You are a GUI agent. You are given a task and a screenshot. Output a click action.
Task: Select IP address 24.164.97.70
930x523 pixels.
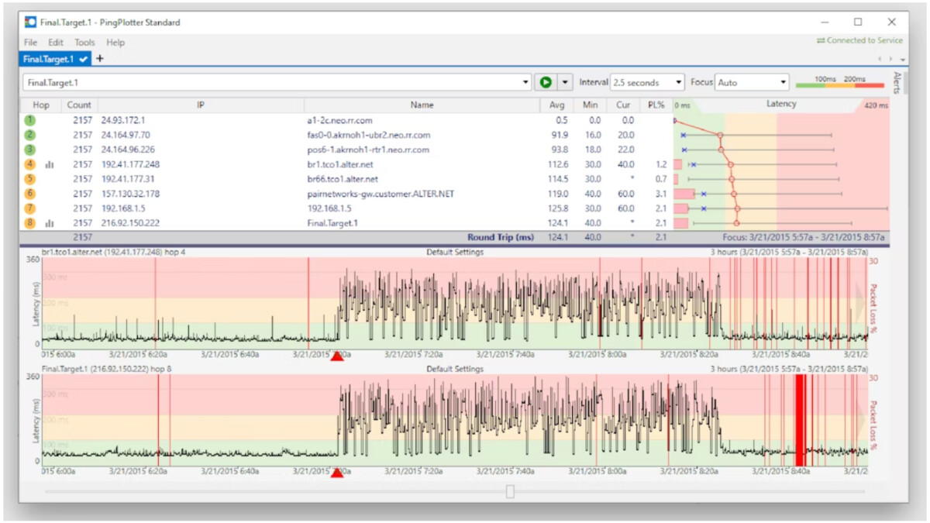pyautogui.click(x=126, y=135)
